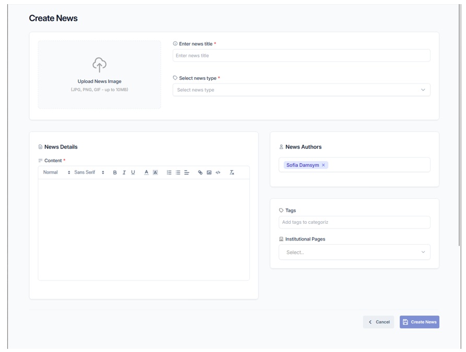The image size is (466, 352).
Task: Click the News Authors input box
Action: pyautogui.click(x=354, y=165)
